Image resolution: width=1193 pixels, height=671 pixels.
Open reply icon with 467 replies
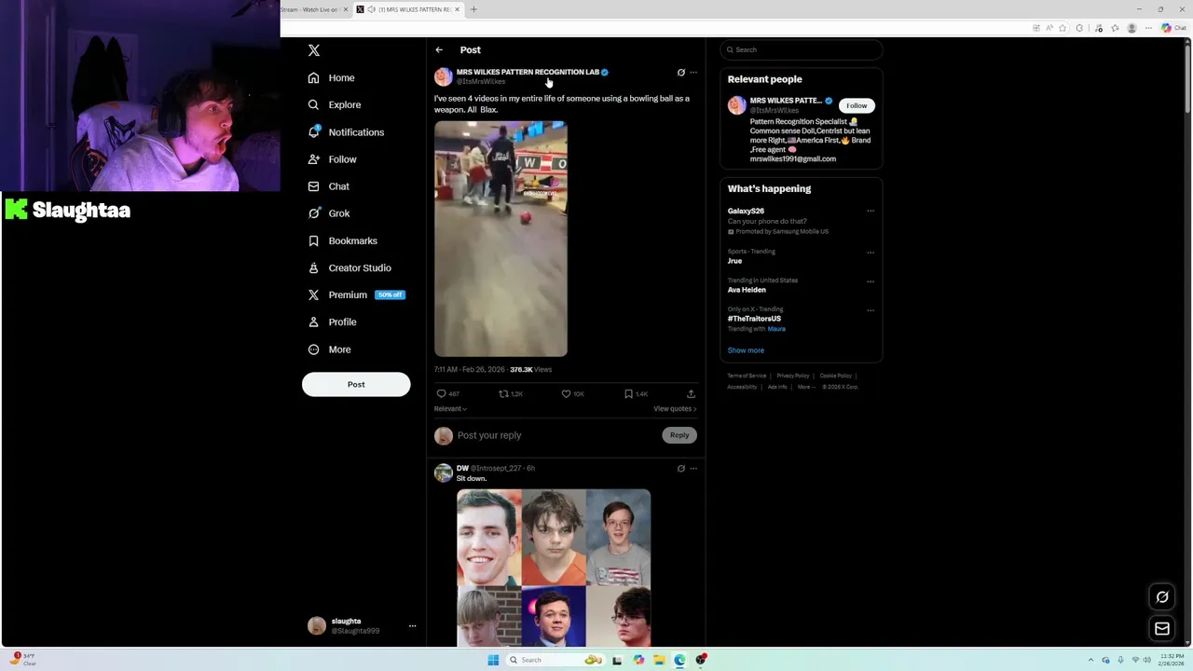point(448,394)
